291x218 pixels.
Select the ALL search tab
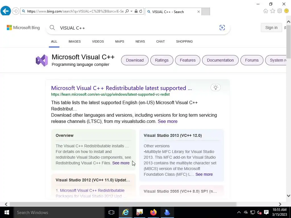coord(54,41)
